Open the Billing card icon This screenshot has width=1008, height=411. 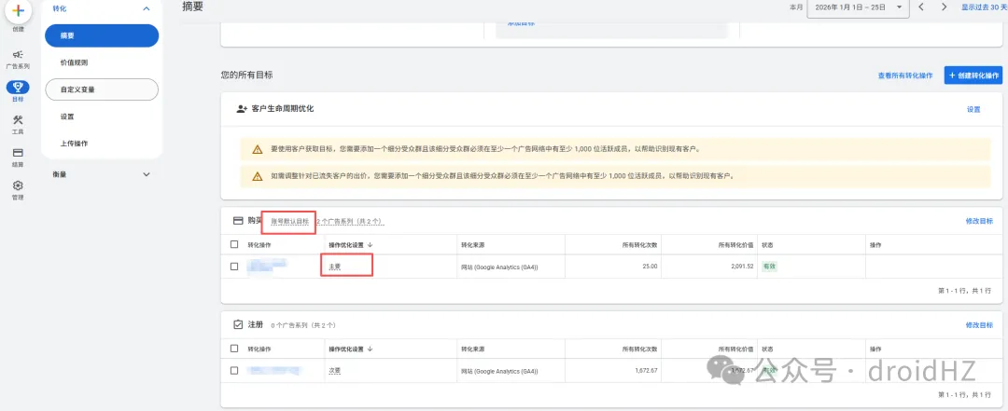pos(18,153)
